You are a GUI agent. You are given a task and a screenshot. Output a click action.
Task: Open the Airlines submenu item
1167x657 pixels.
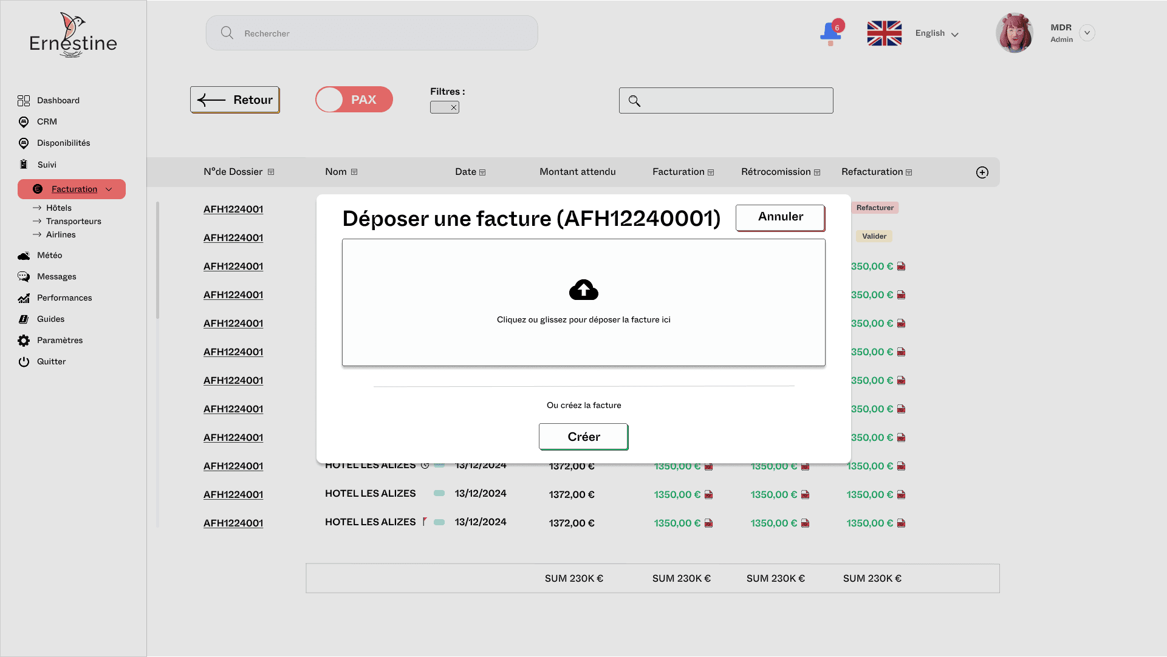pos(61,234)
